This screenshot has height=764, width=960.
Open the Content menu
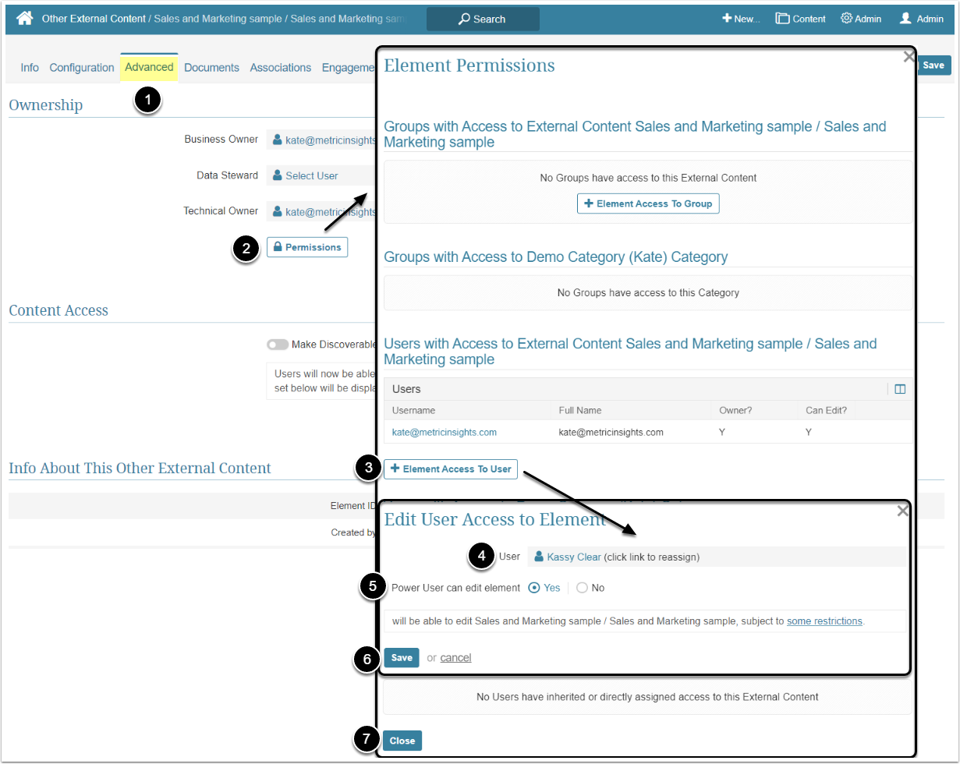800,19
